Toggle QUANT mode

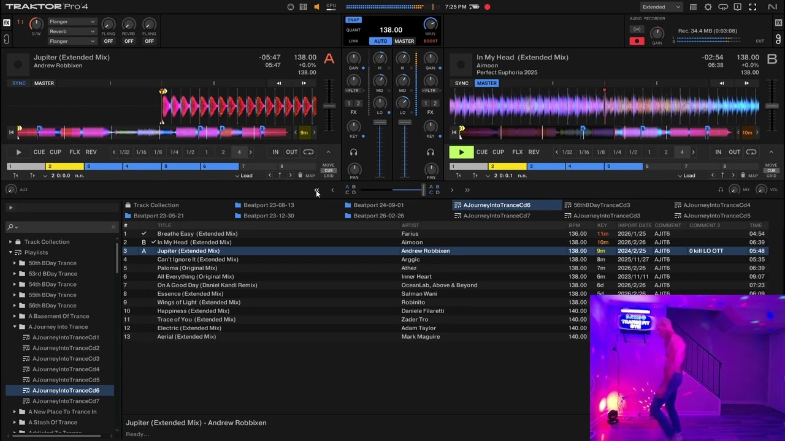click(353, 30)
